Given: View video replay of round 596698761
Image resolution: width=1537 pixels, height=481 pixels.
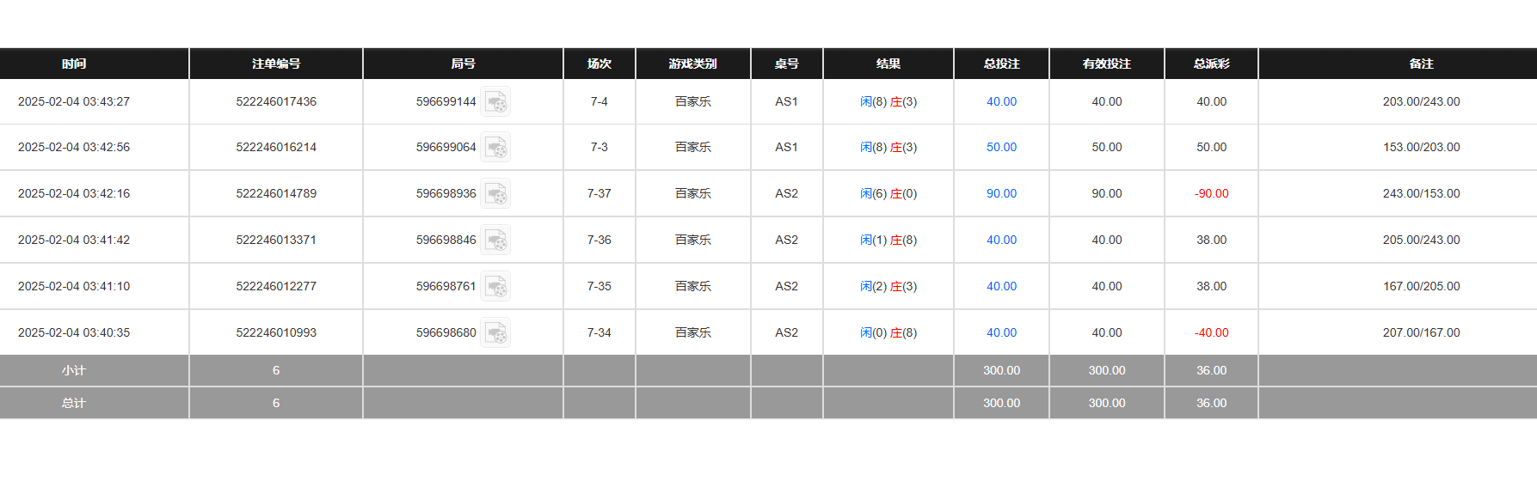Looking at the screenshot, I should coord(495,287).
